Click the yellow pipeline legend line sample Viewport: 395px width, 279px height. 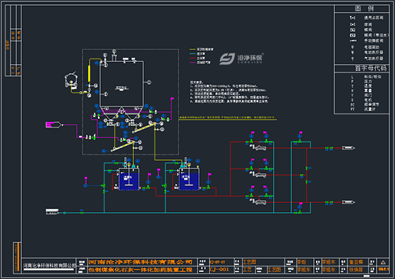(193, 49)
